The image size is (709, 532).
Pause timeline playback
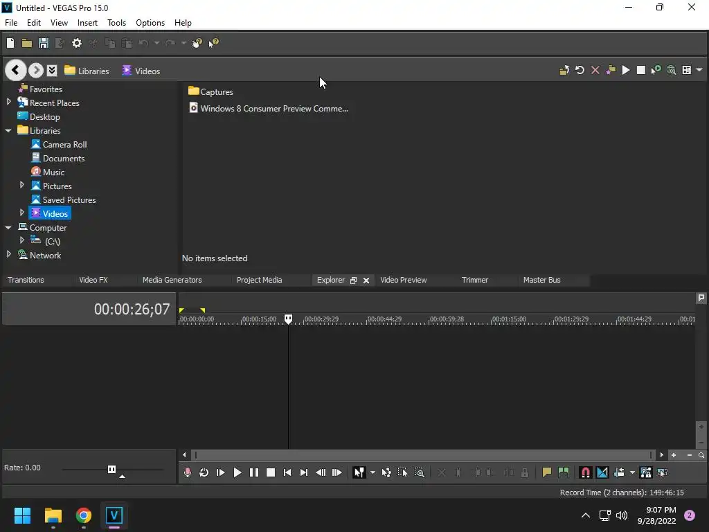point(254,472)
